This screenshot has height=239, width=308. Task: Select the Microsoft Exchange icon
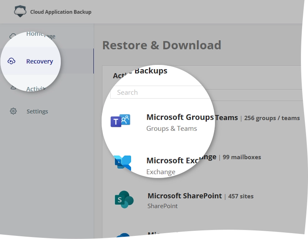tap(123, 163)
